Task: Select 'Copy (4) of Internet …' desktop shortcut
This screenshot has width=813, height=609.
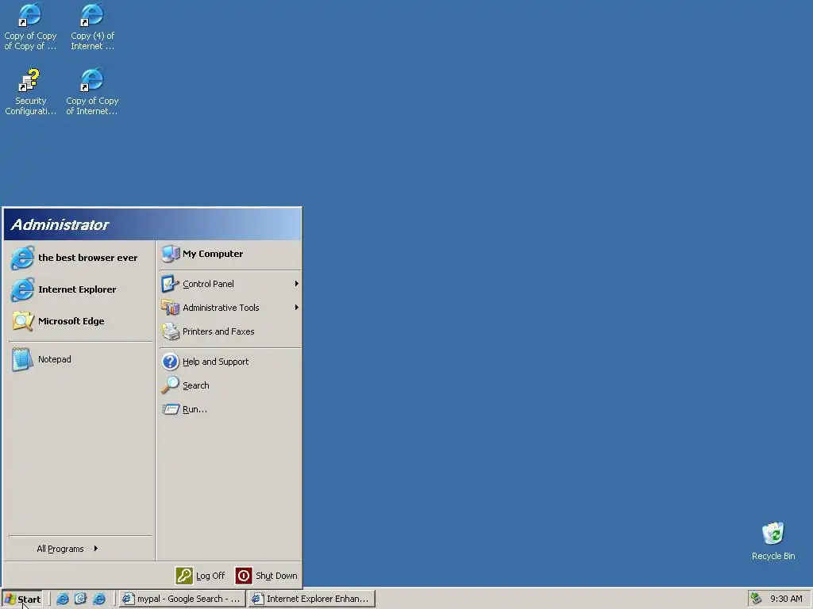Action: (x=92, y=27)
